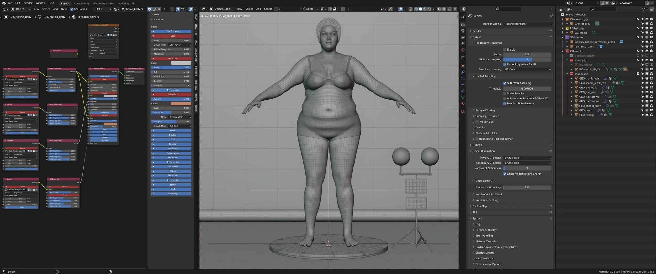
Task: Switch to the Compositing workspace tab
Action: tap(81, 3)
